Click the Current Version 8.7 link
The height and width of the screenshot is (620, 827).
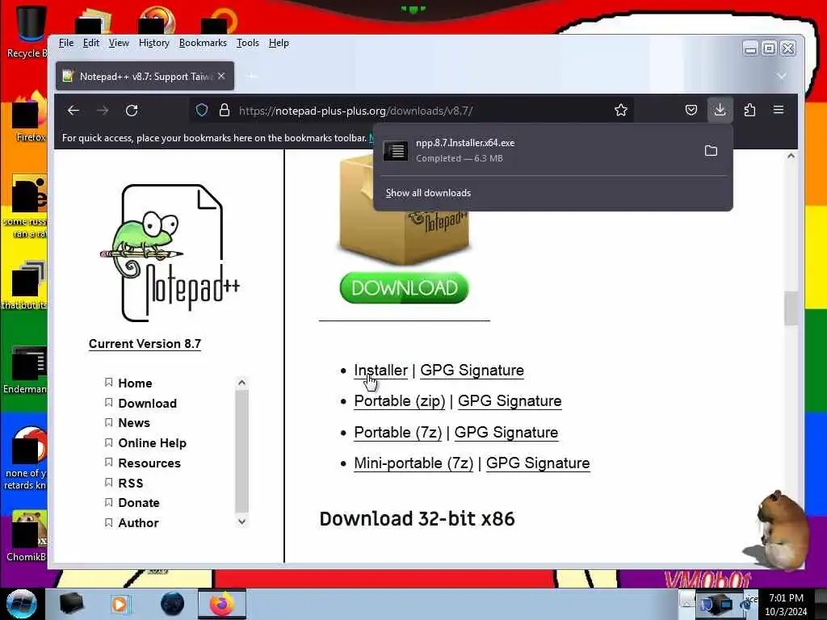145,344
